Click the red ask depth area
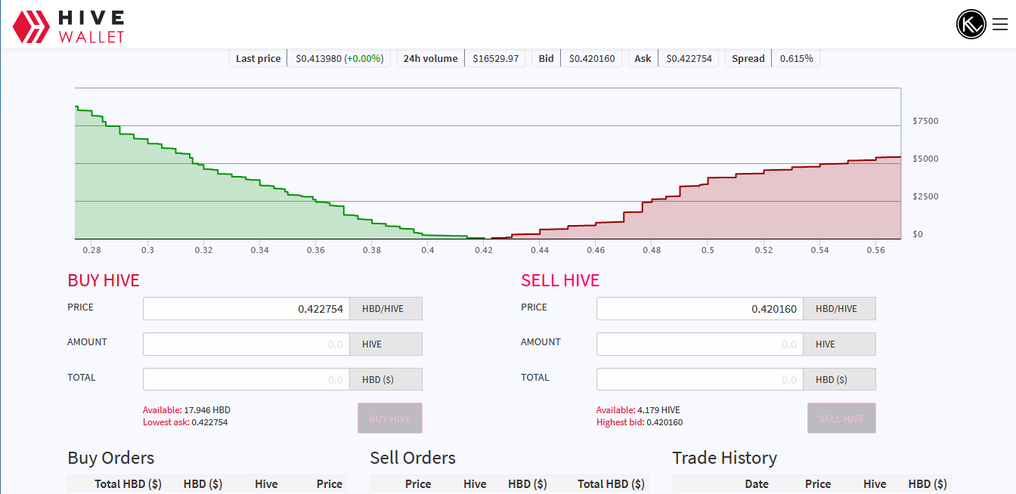Viewport: 1016px width, 494px height. (756, 211)
